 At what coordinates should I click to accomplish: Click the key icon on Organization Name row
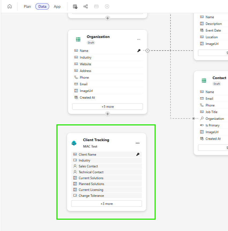coord(139,51)
